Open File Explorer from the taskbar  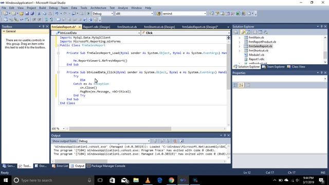click(136, 180)
